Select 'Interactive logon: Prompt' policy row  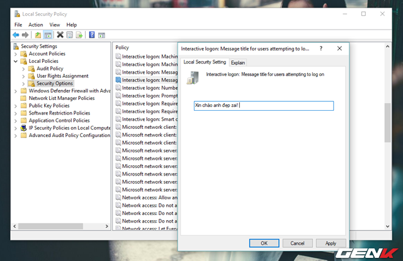click(147, 96)
